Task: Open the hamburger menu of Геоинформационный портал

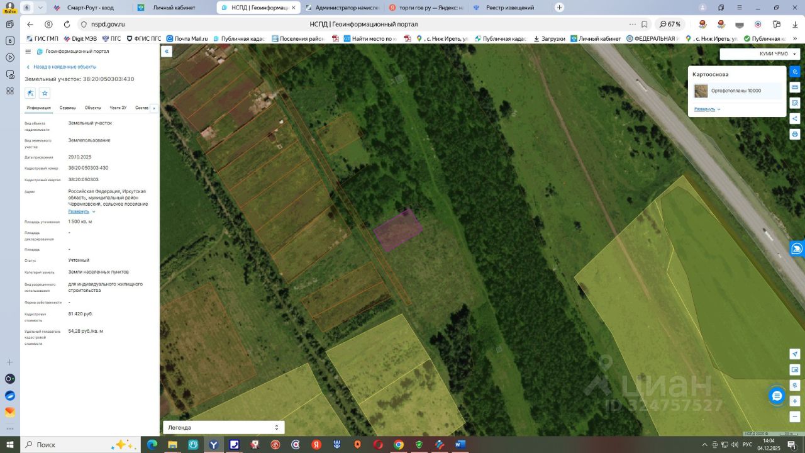Action: pyautogui.click(x=28, y=52)
